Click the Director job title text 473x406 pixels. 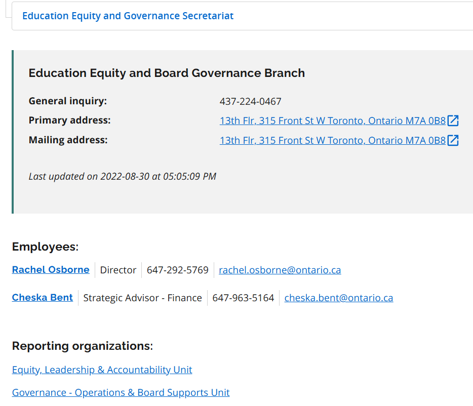point(118,270)
